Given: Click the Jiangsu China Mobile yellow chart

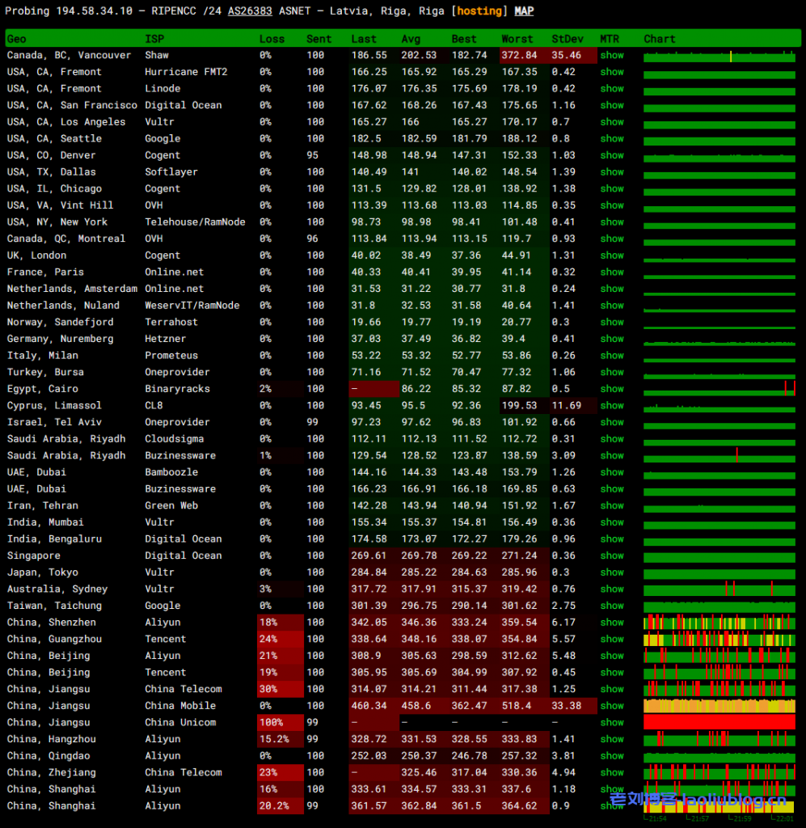Looking at the screenshot, I should (x=719, y=706).
